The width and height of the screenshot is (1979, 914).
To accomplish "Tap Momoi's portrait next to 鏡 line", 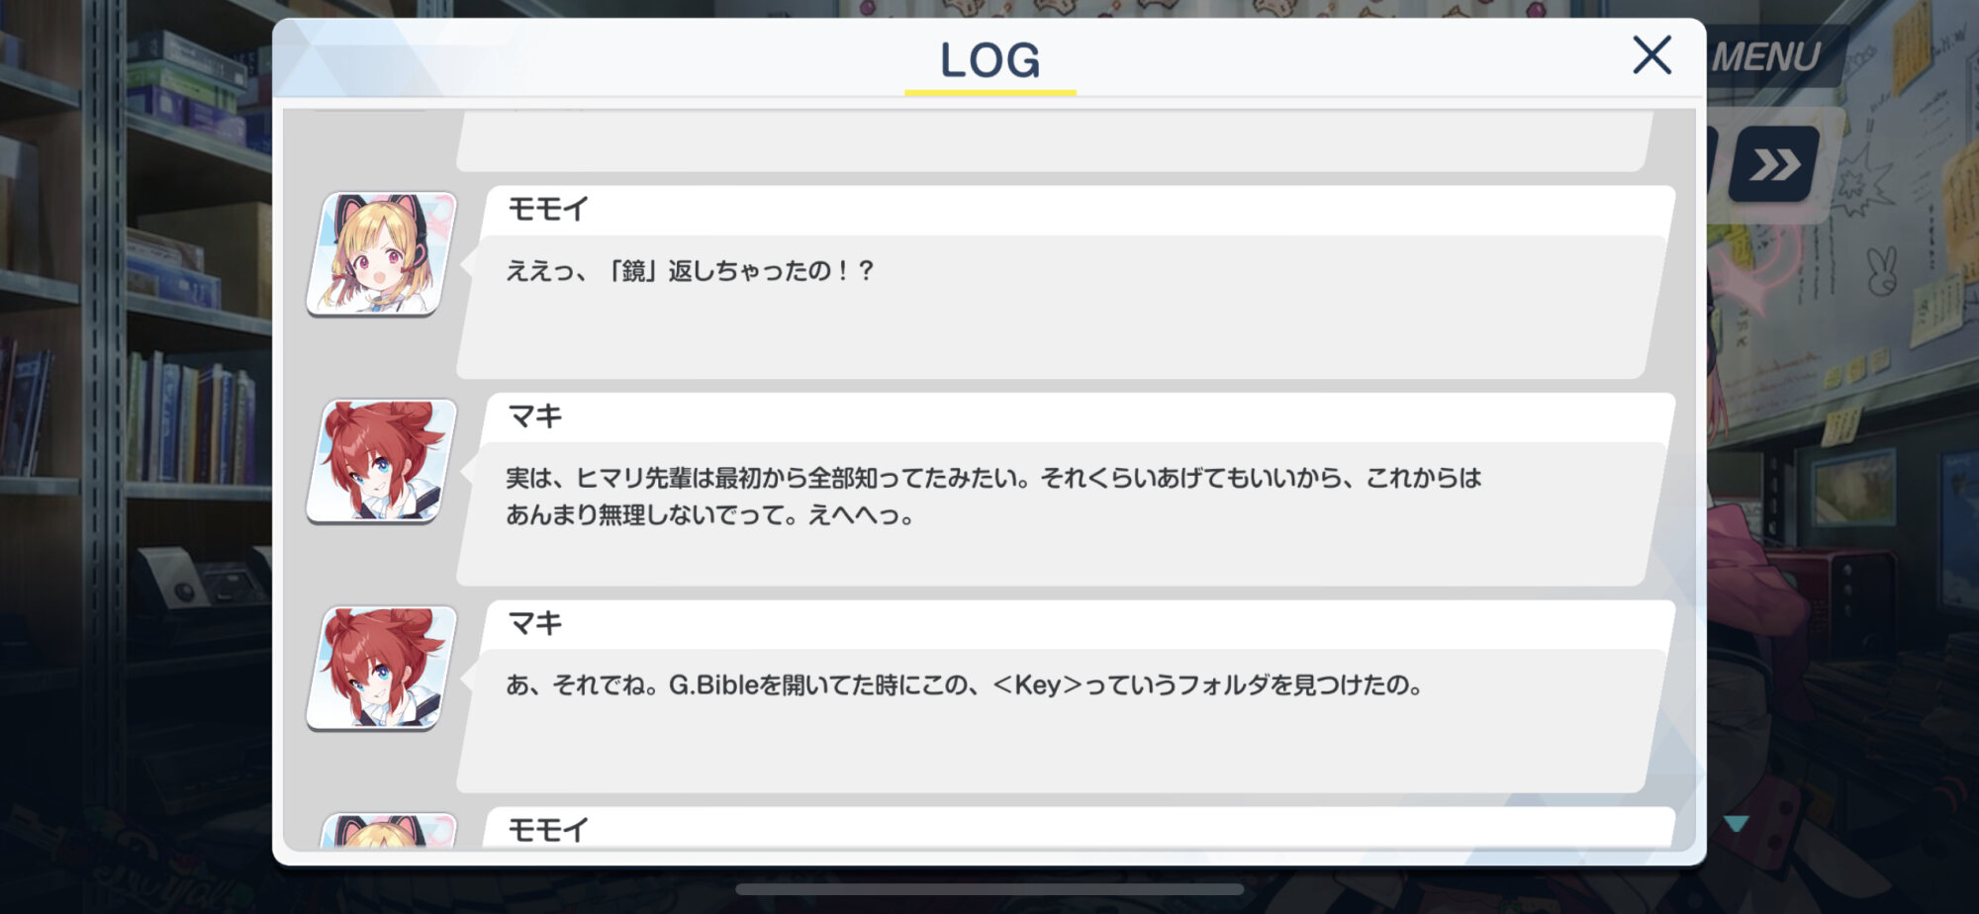I will coord(382,254).
